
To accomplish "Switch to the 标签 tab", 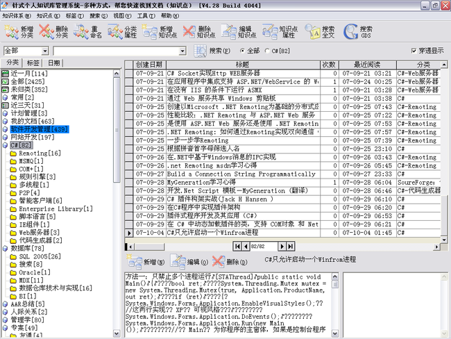I will [33, 63].
